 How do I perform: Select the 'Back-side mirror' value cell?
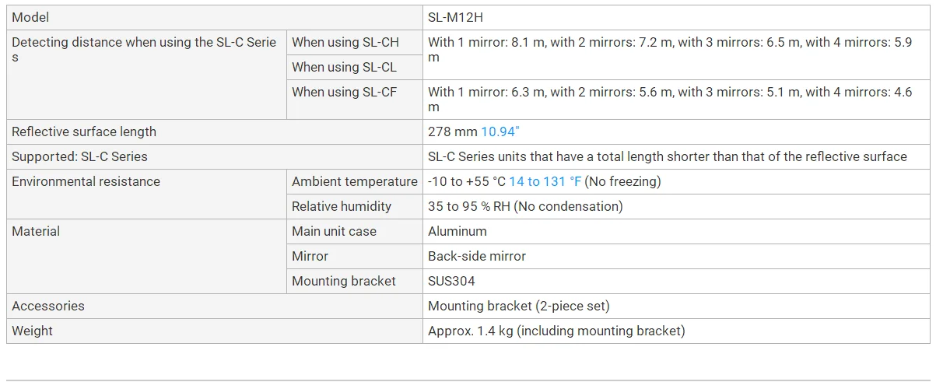point(477,256)
